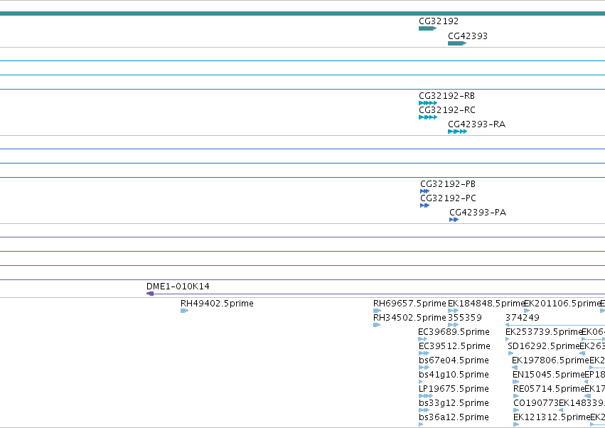Screen dimensions: 605x428
Task: Click the RH49402.5prime EST glyph
Action: pyautogui.click(x=184, y=311)
